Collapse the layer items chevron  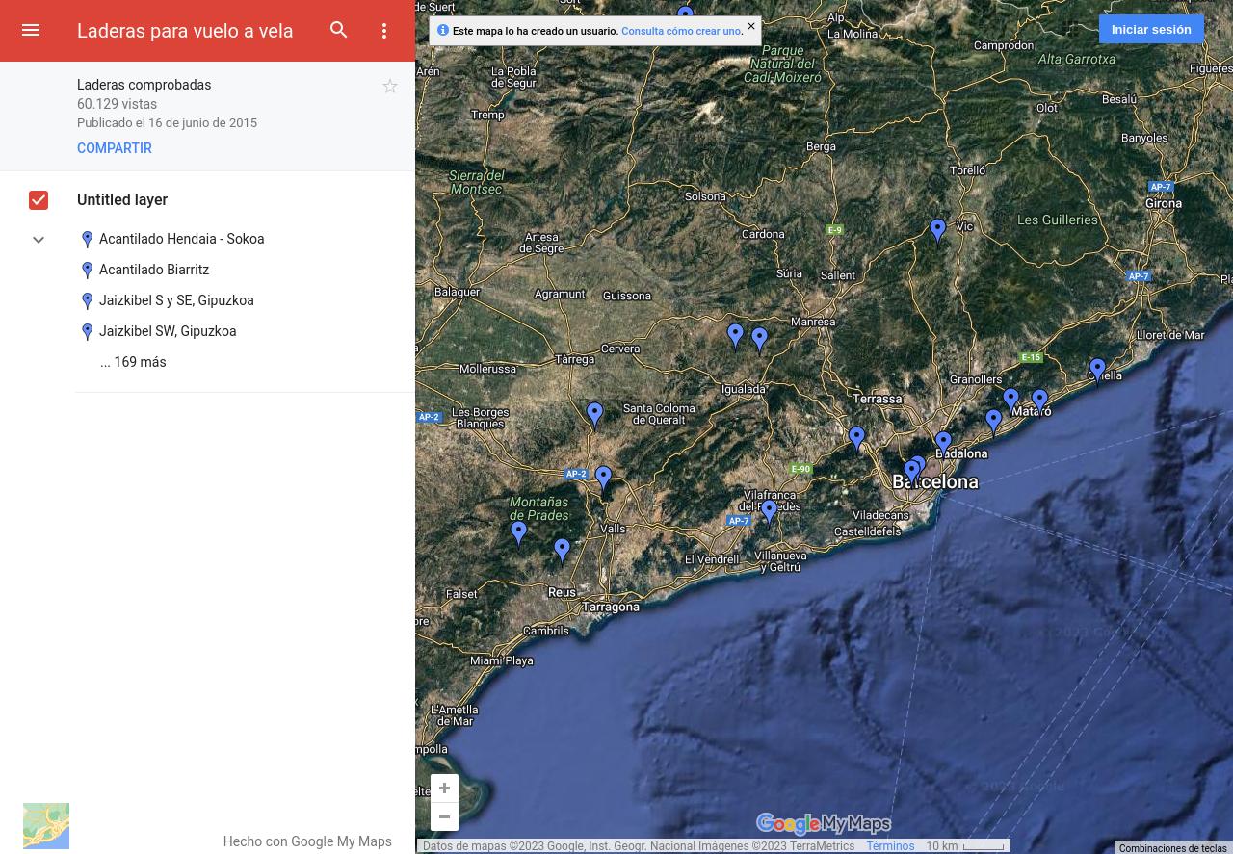tap(39, 240)
